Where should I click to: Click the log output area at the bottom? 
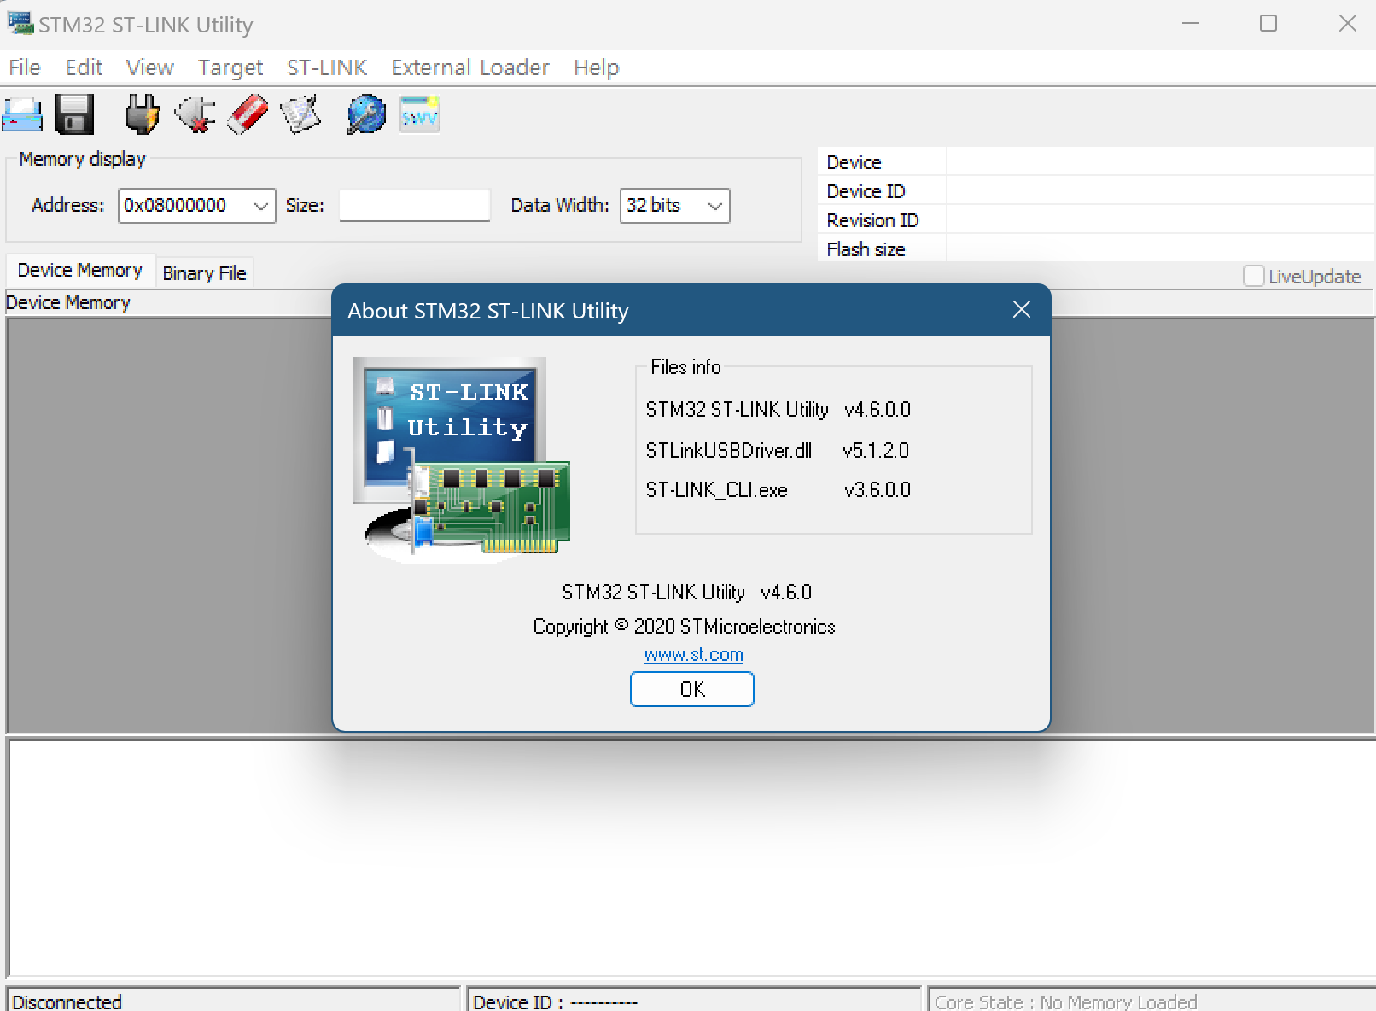tap(691, 858)
